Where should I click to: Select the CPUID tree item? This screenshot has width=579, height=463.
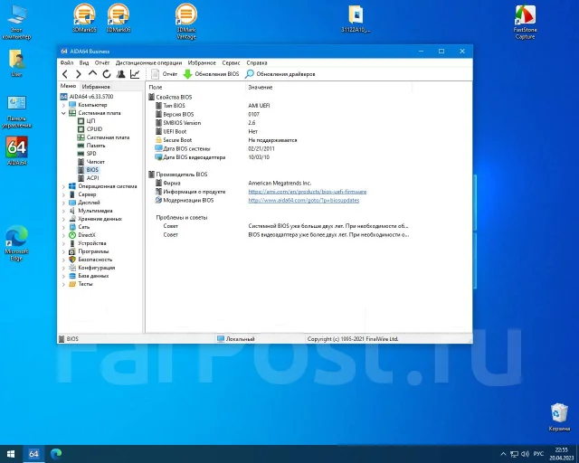click(x=94, y=129)
